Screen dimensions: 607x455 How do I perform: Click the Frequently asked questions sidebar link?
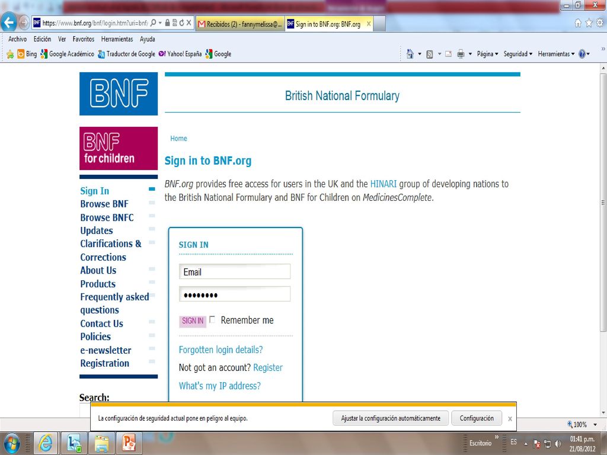pyautogui.click(x=114, y=303)
